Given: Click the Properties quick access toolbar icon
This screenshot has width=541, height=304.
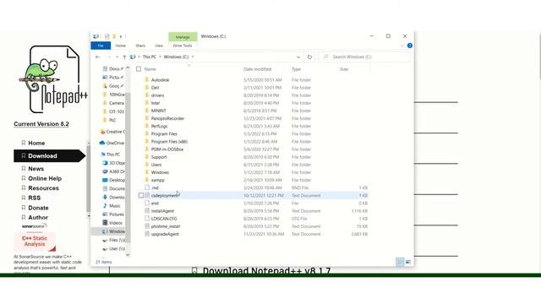Looking at the screenshot, I should coord(107,36).
